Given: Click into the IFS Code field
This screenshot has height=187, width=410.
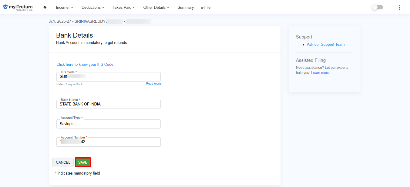Looking at the screenshot, I should pyautogui.click(x=109, y=77).
